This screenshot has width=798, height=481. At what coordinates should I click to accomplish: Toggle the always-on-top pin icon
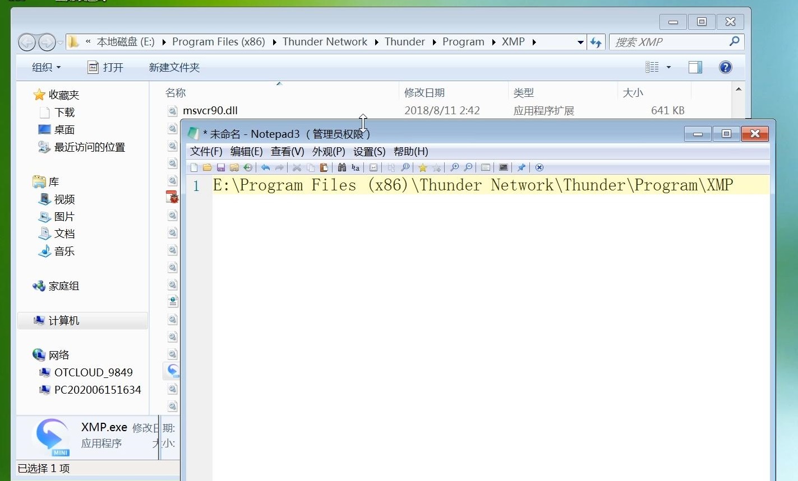[x=522, y=167]
